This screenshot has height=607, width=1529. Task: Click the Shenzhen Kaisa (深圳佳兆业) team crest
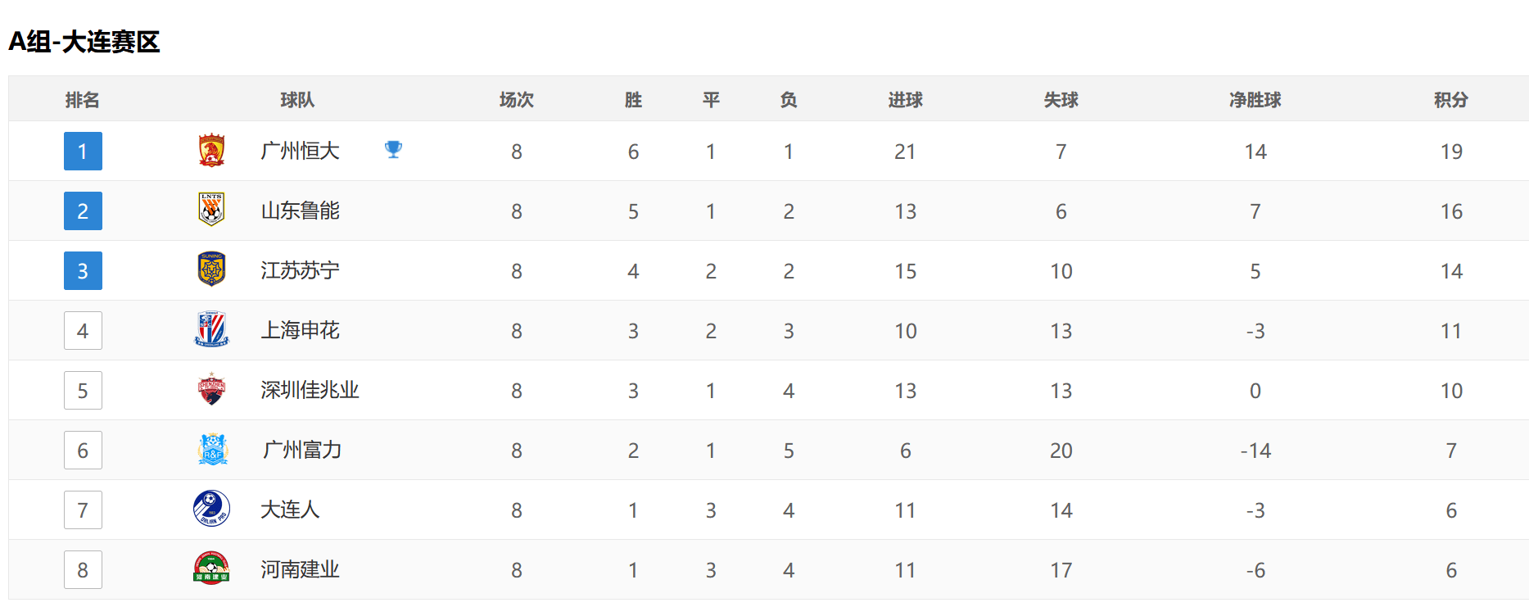pyautogui.click(x=211, y=389)
